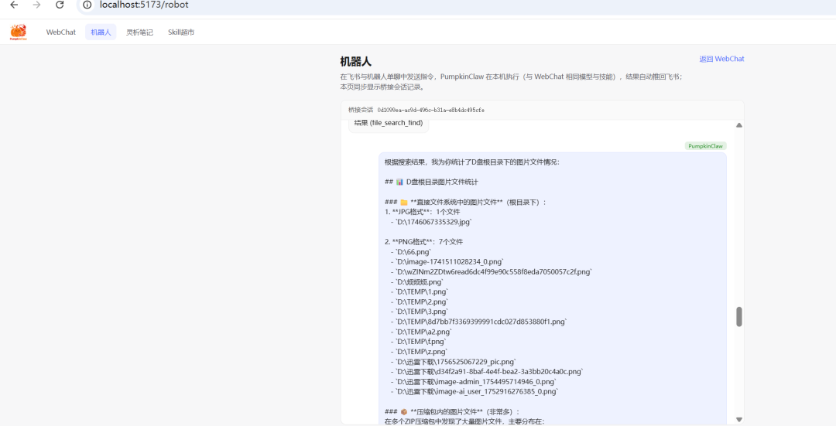Switch to the 灵析笔记 tab
The width and height of the screenshot is (836, 426).
coord(139,32)
